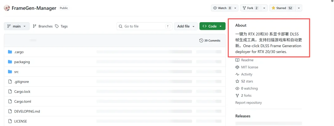Click the file icon beside .gitignore
Image resolution: width=334 pixels, height=126 pixels.
(x=10, y=82)
